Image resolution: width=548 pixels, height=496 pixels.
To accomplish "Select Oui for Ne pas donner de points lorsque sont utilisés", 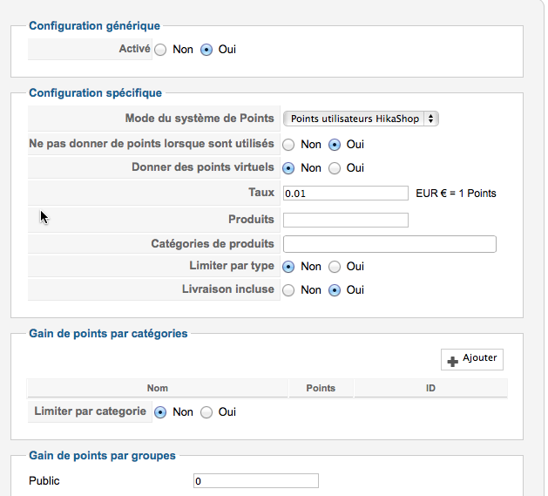I will click(335, 145).
